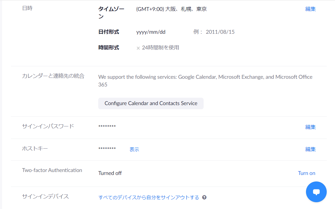Viewport: 335px width, 209px height.
Task: Click the 'We support the following services' description
Action: pyautogui.click(x=205, y=81)
